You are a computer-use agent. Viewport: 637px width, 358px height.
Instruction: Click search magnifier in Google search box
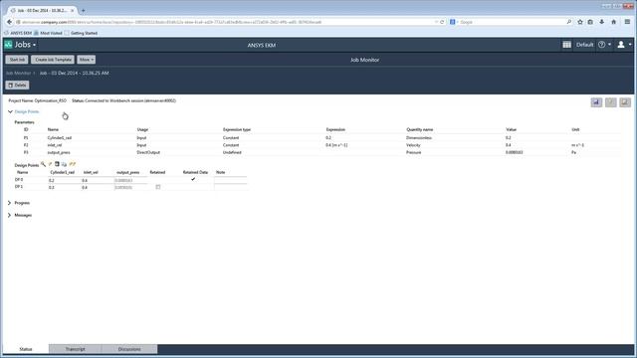pyautogui.click(x=568, y=22)
